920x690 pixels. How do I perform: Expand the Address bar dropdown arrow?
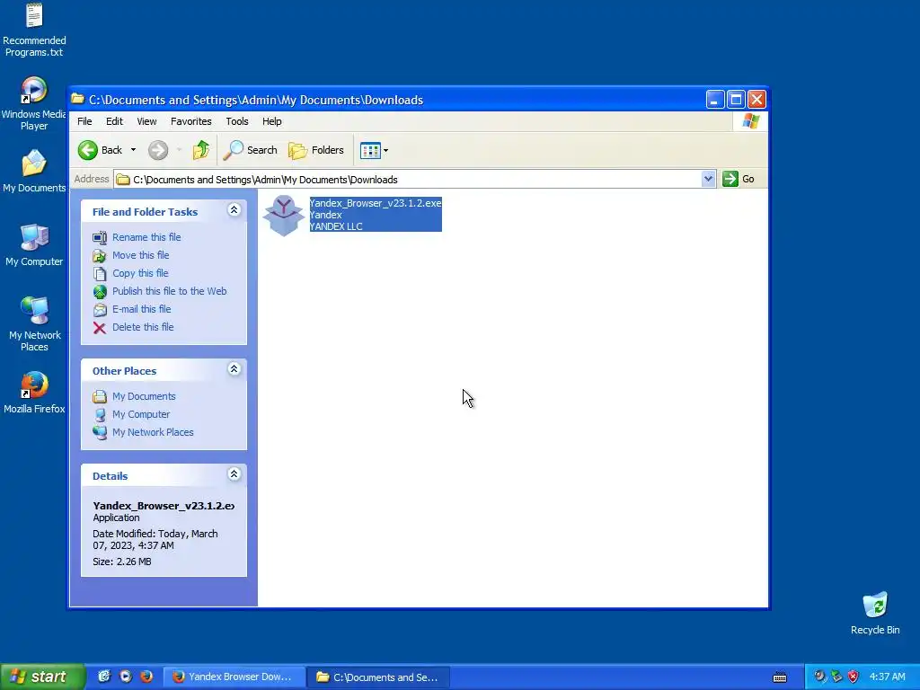708,179
